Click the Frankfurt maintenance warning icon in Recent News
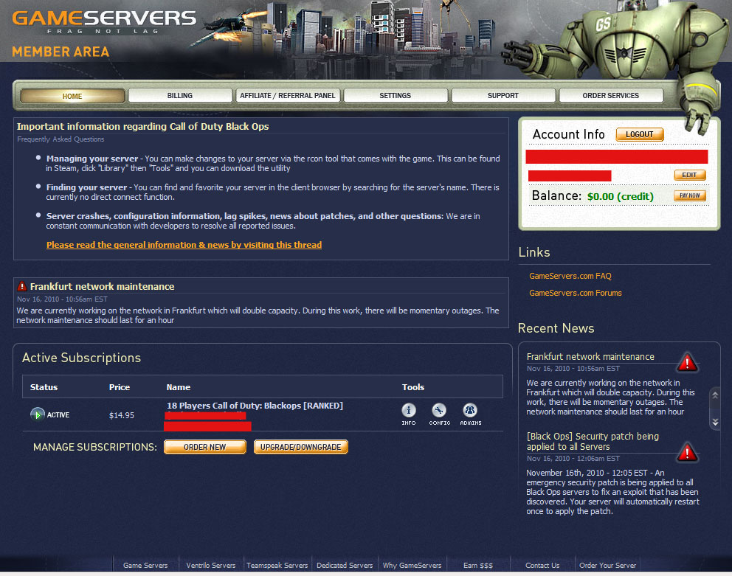This screenshot has width=732, height=576. pyautogui.click(x=687, y=362)
